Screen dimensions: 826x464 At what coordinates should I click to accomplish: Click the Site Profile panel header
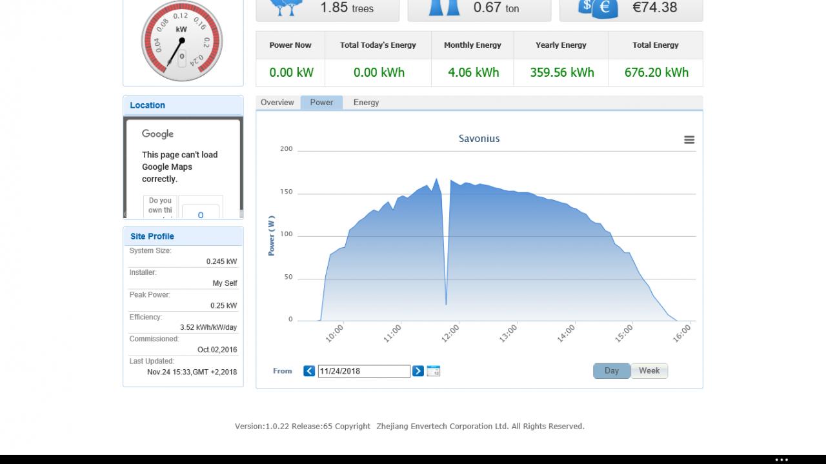tap(183, 236)
